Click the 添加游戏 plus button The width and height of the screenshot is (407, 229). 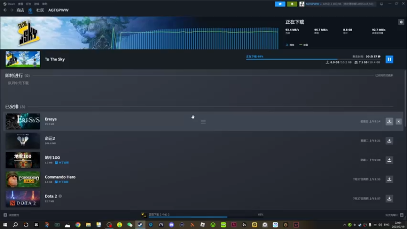click(5, 215)
